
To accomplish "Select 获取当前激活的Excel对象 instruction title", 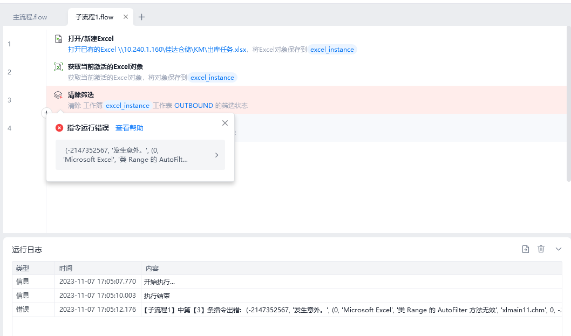I will [x=105, y=67].
